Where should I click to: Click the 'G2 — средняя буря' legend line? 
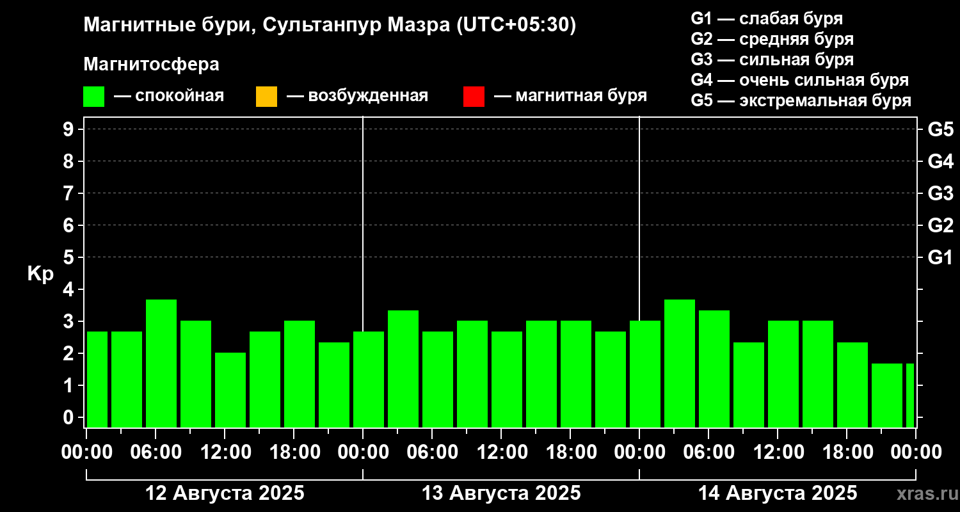tap(772, 39)
